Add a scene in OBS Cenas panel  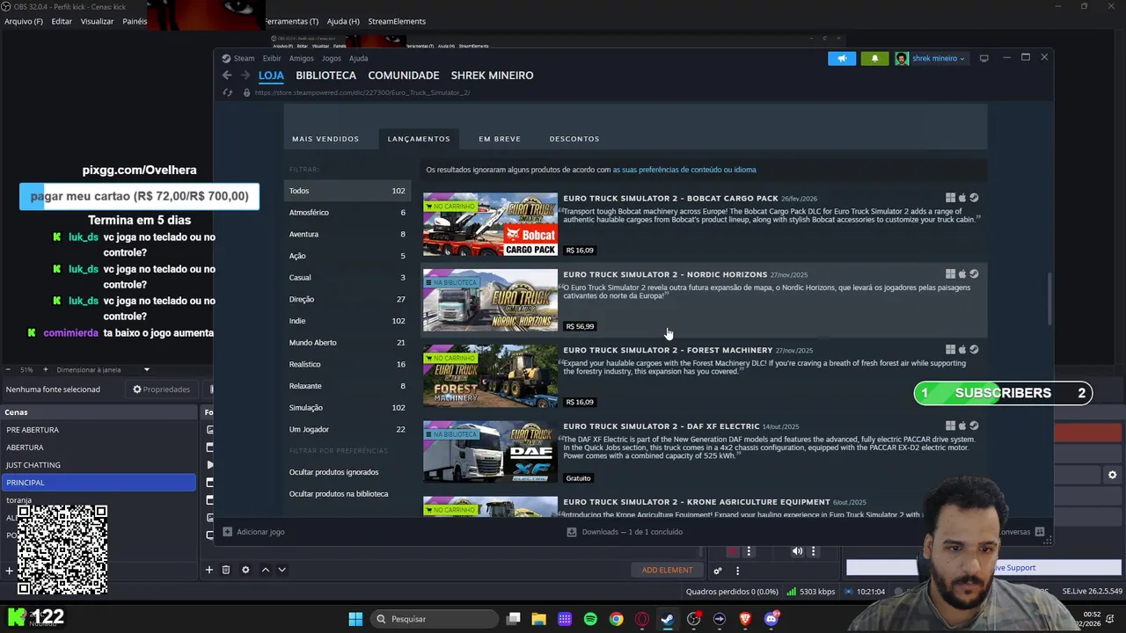[9, 570]
